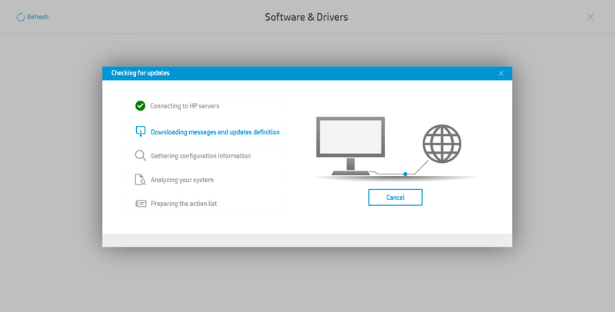
Task: Click the analyze document icon
Action: (x=141, y=180)
